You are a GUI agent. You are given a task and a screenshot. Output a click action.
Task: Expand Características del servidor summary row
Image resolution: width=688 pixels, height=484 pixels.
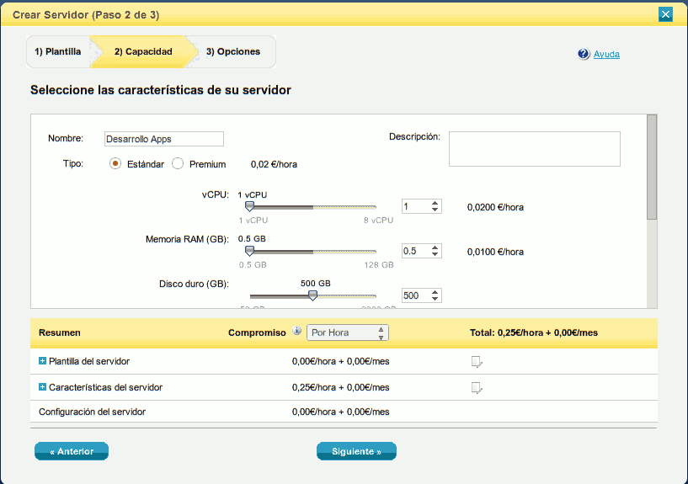tap(43, 387)
